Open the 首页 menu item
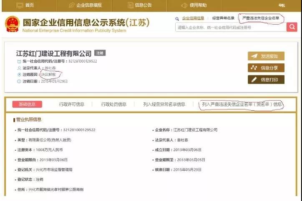The image size is (302, 201). 29,5
